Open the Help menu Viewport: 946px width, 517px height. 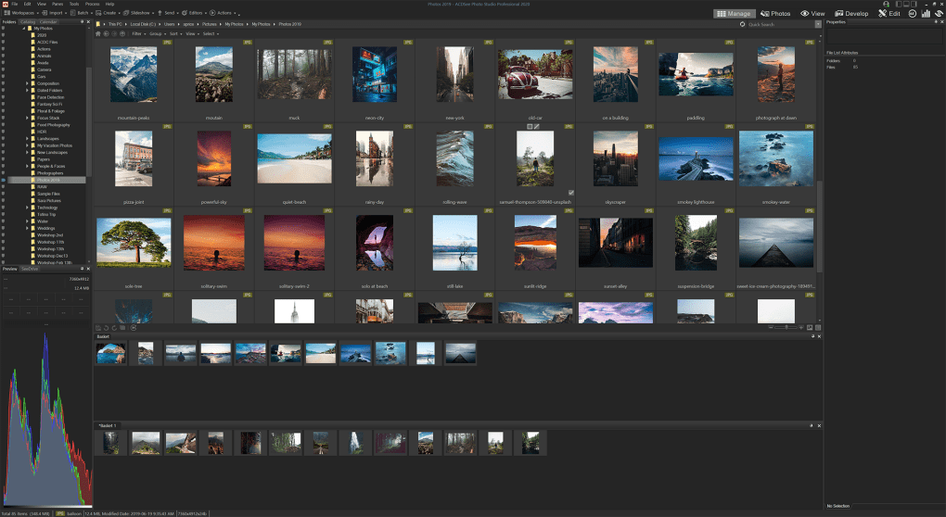pyautogui.click(x=109, y=4)
